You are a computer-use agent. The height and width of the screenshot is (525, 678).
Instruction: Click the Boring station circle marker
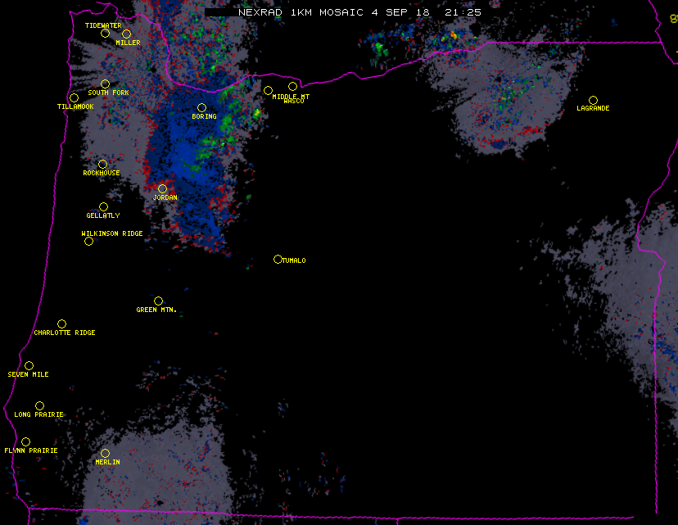pyautogui.click(x=201, y=107)
